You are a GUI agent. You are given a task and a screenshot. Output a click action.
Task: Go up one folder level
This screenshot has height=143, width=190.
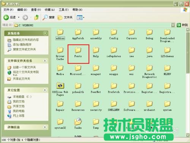coord(36,18)
